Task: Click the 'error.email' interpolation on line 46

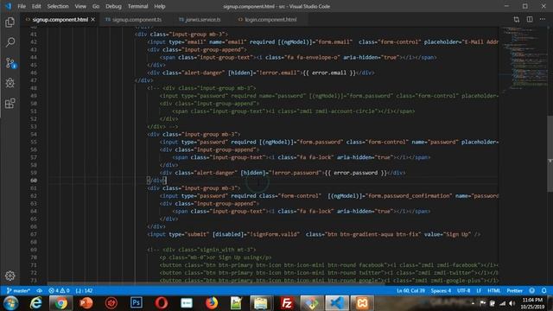Action: 329,73
